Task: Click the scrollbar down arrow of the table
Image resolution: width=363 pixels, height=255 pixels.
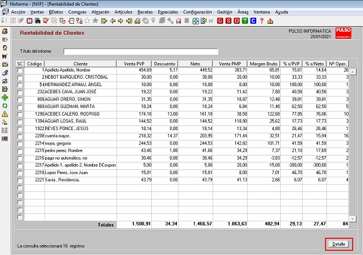Action: (x=353, y=219)
